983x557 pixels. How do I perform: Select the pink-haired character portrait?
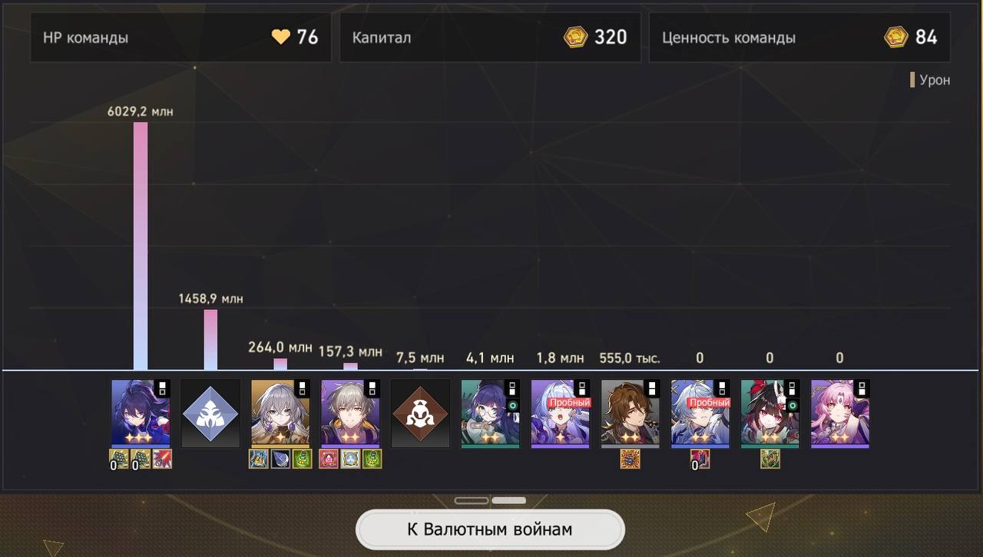click(x=840, y=414)
